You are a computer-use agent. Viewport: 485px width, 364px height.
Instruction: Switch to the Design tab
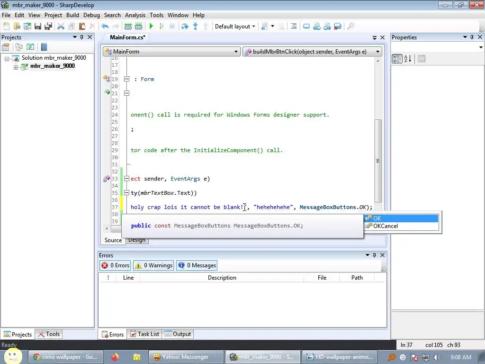coord(137,240)
